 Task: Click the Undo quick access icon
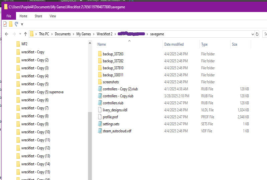tap(16, 24)
